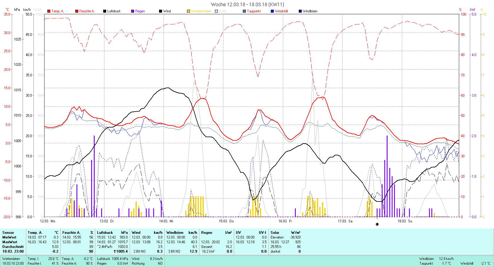
Task: Click the yellow Sonnenschein legend square
Action: (x=188, y=11)
